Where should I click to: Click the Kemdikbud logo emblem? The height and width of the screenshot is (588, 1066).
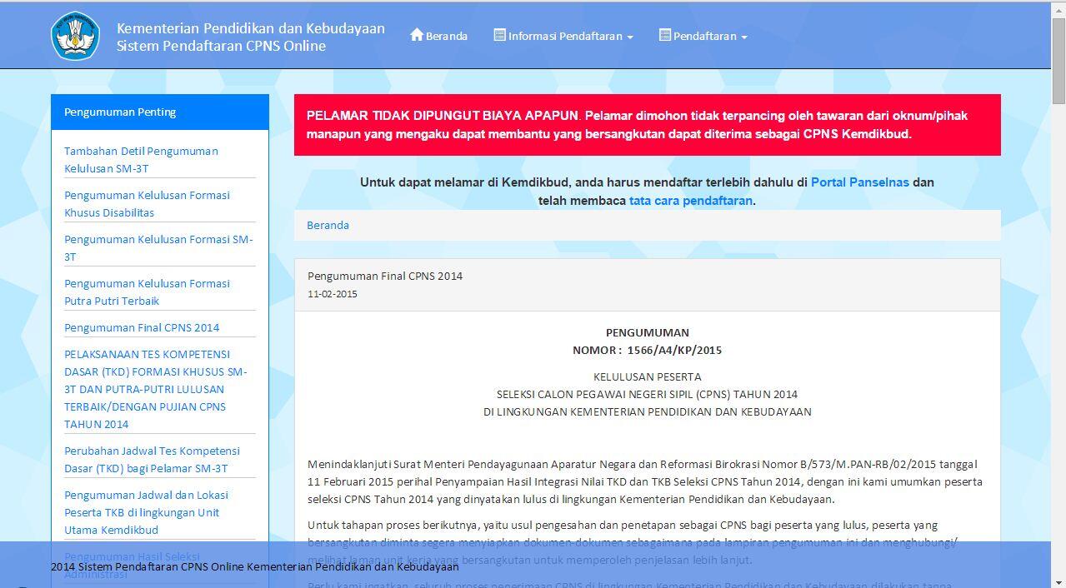pyautogui.click(x=76, y=36)
